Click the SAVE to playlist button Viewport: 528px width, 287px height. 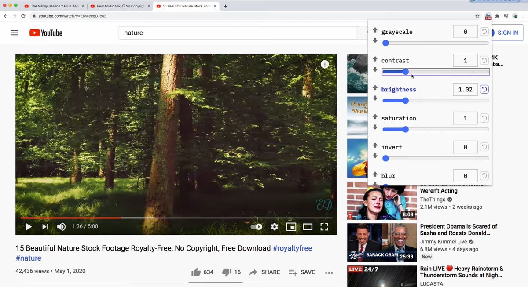pyautogui.click(x=302, y=272)
